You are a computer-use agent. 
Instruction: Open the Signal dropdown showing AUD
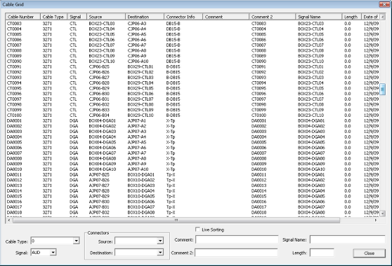pos(53,252)
